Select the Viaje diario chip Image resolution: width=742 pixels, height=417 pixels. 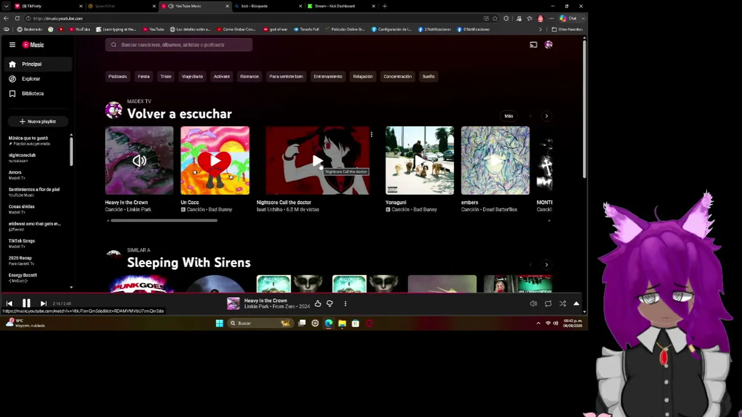click(x=192, y=76)
